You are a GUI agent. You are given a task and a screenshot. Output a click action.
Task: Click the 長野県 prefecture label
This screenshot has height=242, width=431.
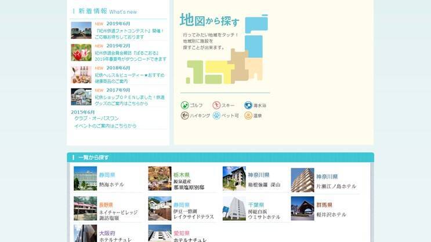[x=106, y=205]
